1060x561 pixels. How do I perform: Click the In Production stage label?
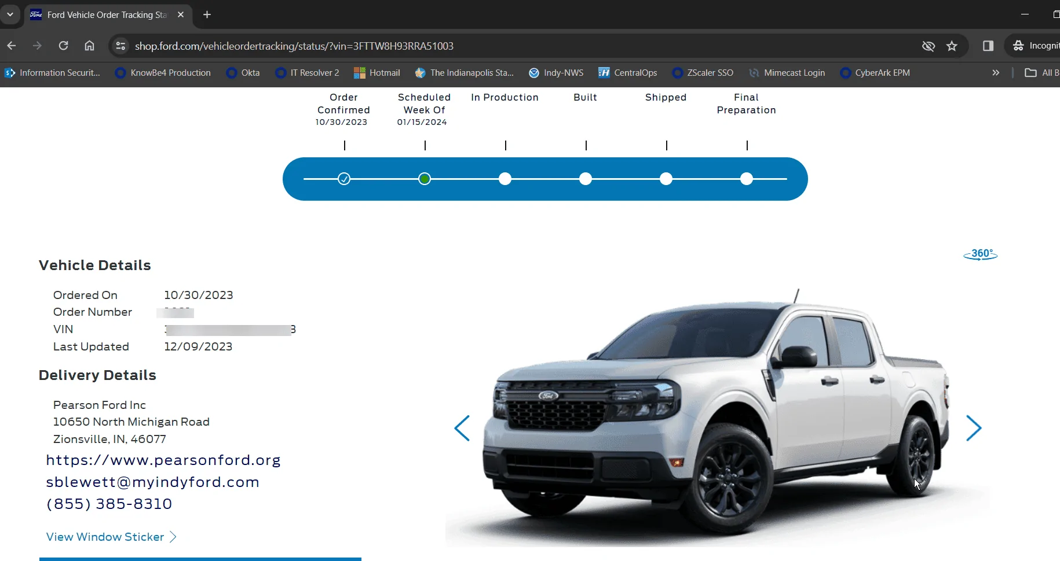pyautogui.click(x=505, y=97)
